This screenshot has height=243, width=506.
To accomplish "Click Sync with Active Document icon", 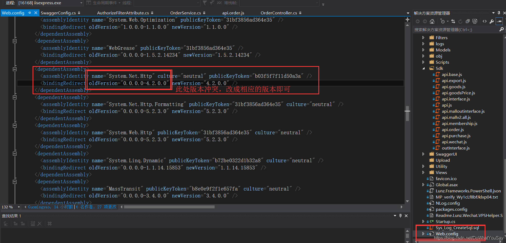I will [453, 21].
